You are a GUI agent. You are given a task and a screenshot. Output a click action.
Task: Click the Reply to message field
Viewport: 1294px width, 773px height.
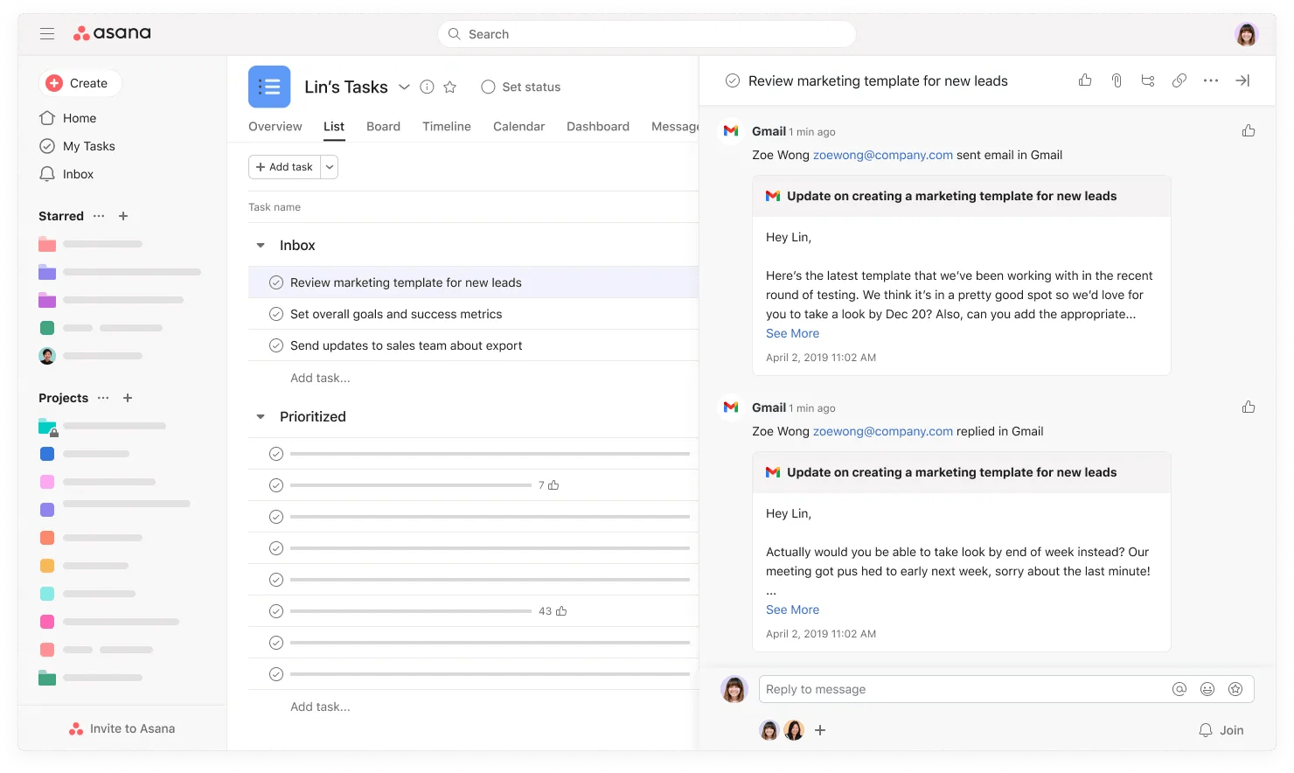pyautogui.click(x=962, y=689)
